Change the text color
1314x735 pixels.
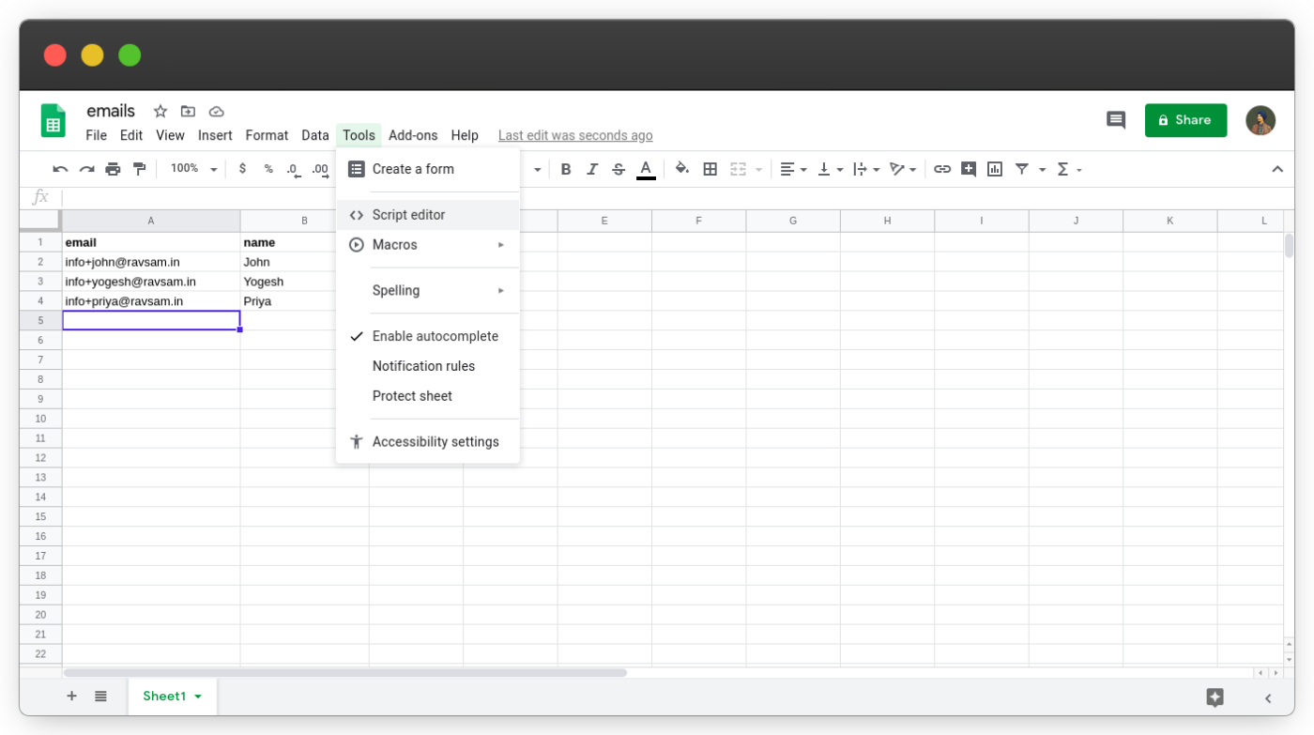pos(646,169)
